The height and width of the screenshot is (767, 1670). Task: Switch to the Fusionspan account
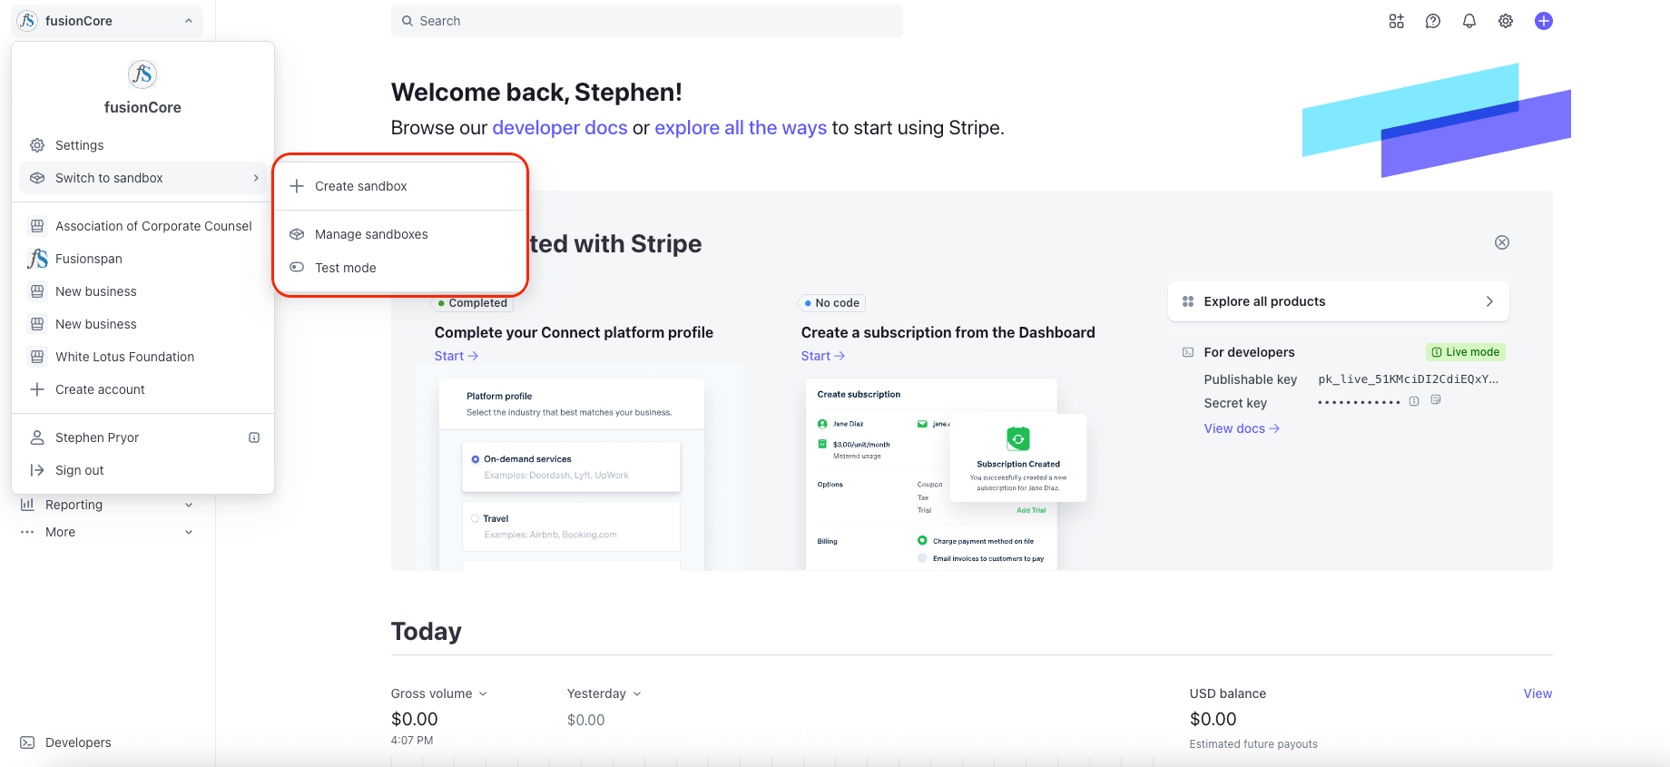142,259
